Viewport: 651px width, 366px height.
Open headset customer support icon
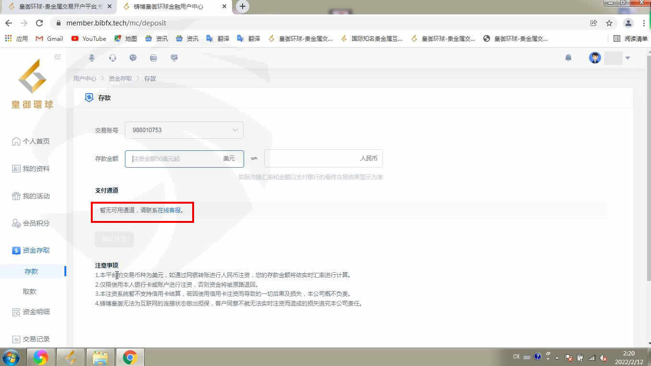click(x=112, y=58)
